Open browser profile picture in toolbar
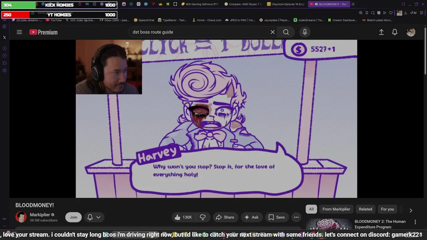The width and height of the screenshot is (427, 240). (399, 13)
